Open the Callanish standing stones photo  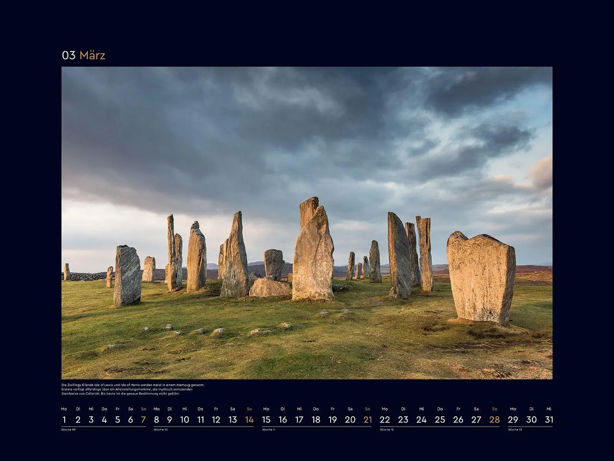coord(307,223)
